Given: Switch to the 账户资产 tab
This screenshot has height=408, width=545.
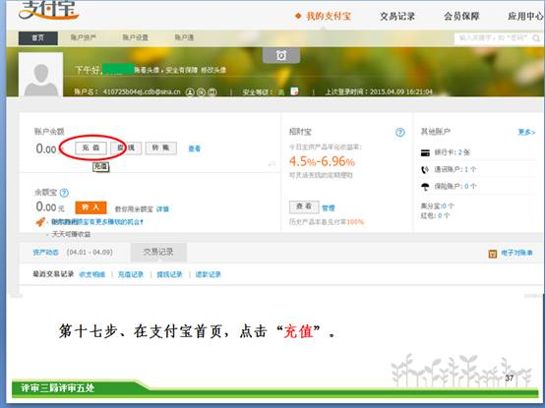Looking at the screenshot, I should (x=84, y=37).
